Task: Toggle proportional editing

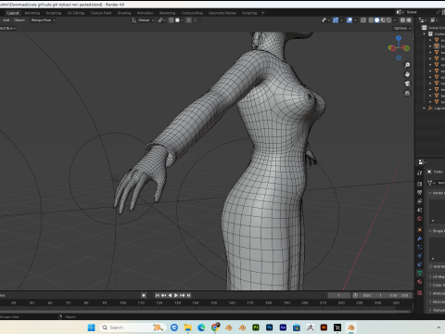Action: tap(189, 20)
